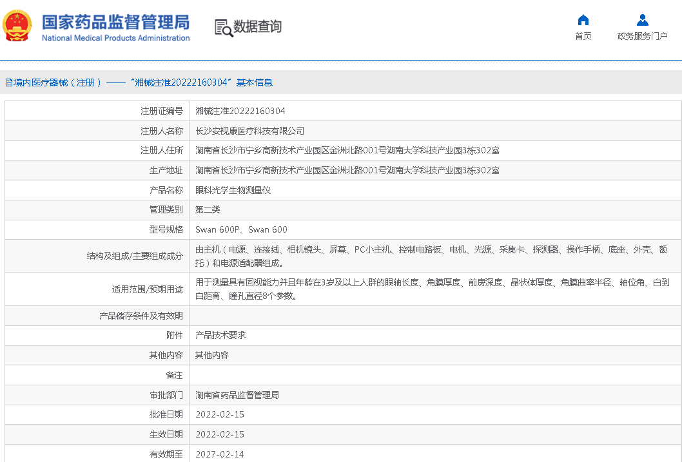The height and width of the screenshot is (462, 682).
Task: Click management class value 第二类
Action: (208, 209)
